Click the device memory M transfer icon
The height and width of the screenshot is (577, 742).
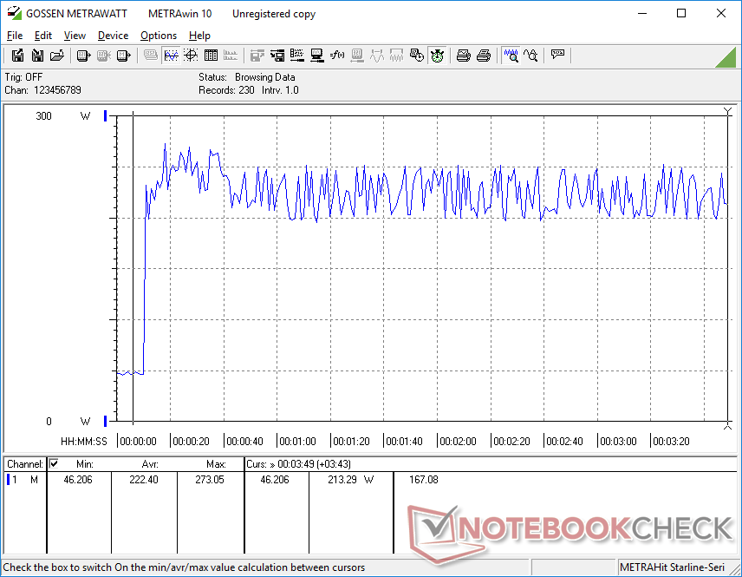[x=123, y=56]
